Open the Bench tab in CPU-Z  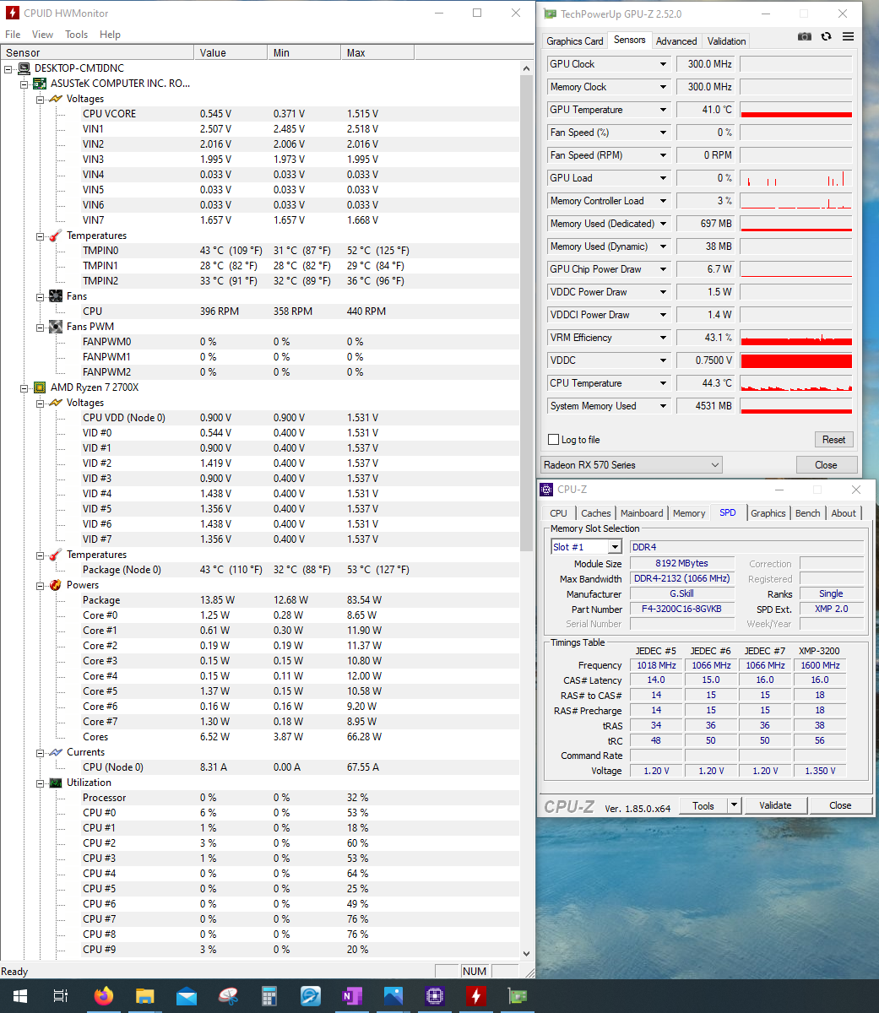point(808,513)
